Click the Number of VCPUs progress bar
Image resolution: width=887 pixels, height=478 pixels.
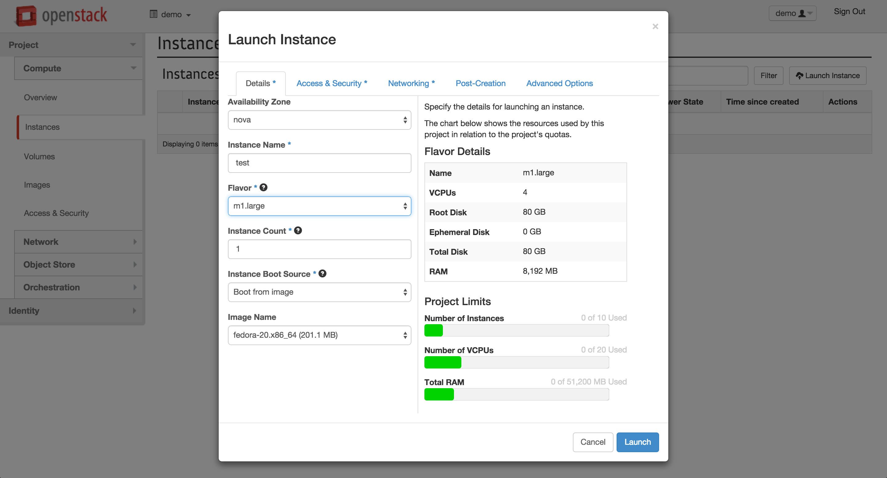(516, 362)
